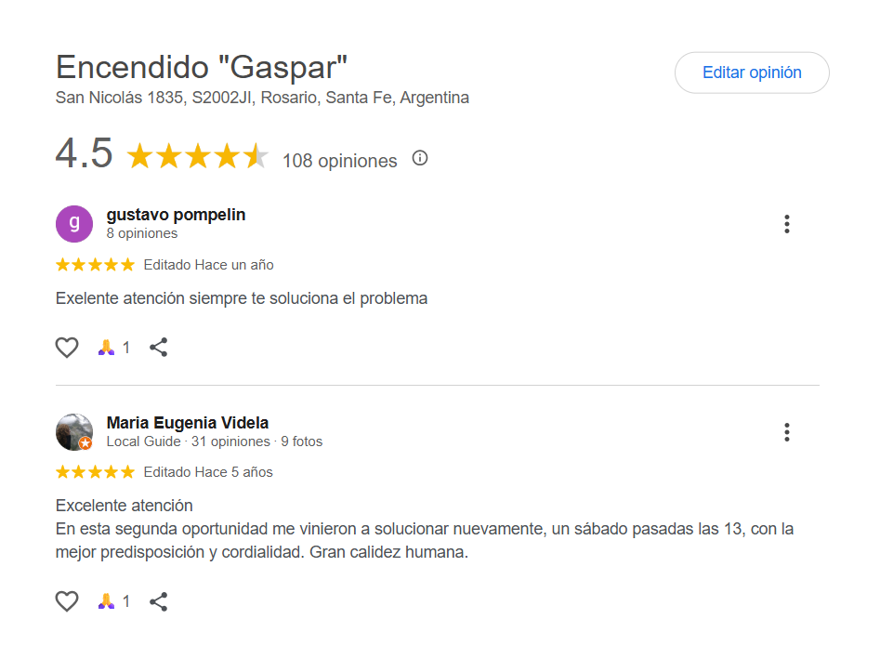Image resolution: width=880 pixels, height=672 pixels.
Task: Share gustavo pompelin's review
Action: 159,348
